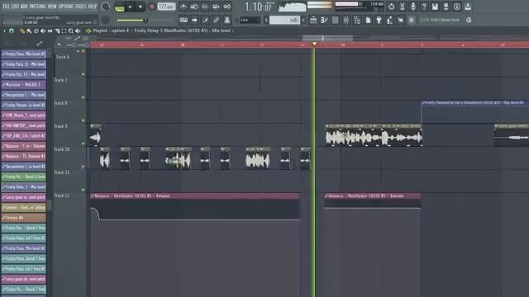Click previous pattern arrow left of selector
The height and width of the screenshot is (297, 529).
point(266,20)
